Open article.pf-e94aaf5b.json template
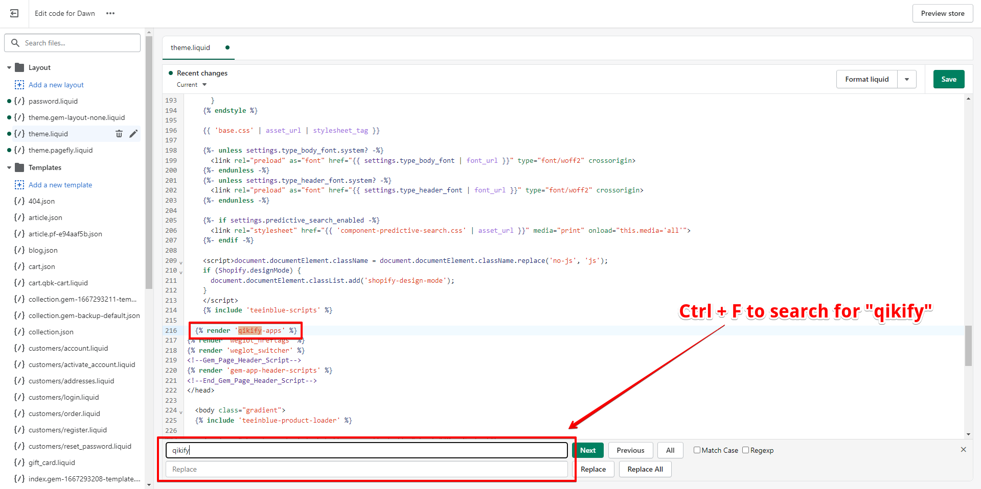The height and width of the screenshot is (489, 981). pos(65,234)
